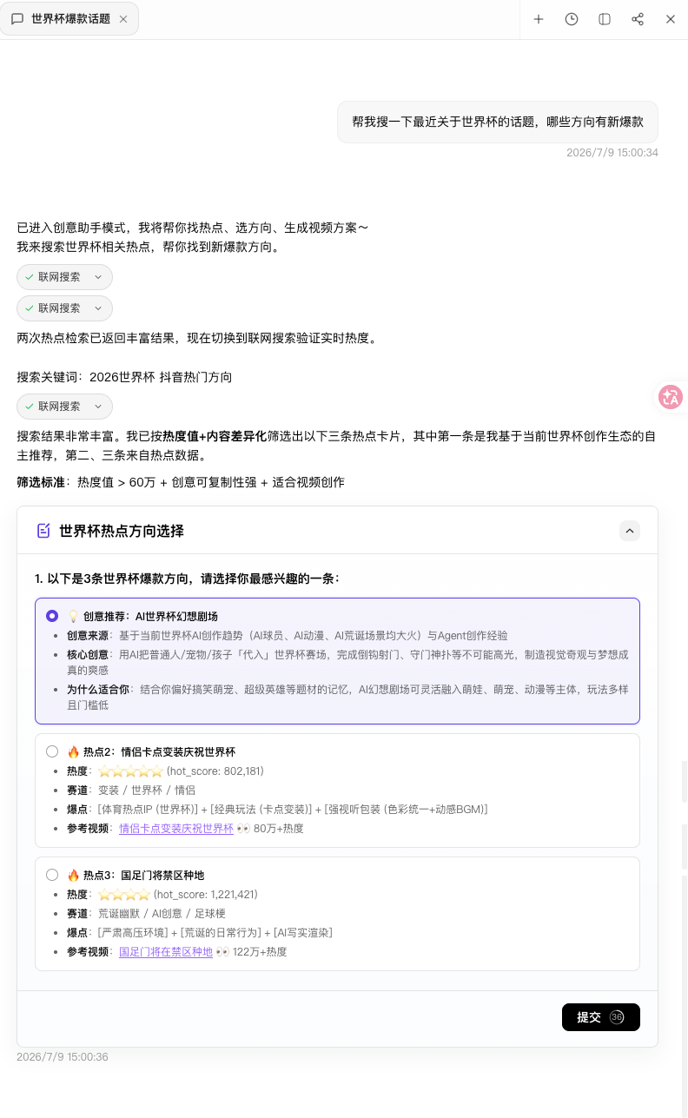Select radio option 国足门将禁区种地
This screenshot has width=688, height=1118.
pyautogui.click(x=52, y=875)
